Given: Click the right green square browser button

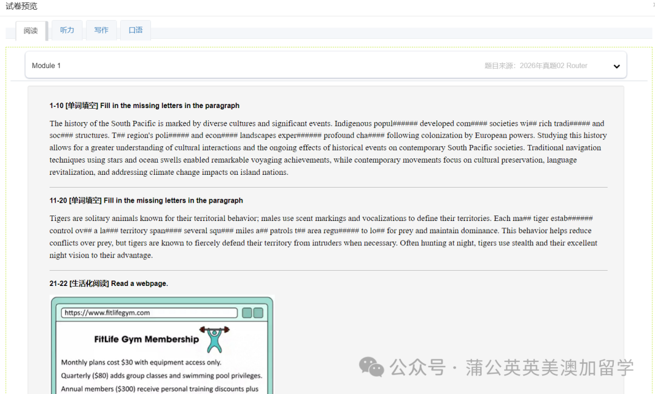Looking at the screenshot, I should coord(258,313).
